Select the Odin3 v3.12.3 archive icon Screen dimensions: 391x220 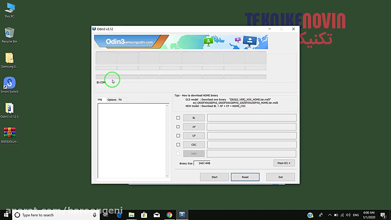[9, 111]
